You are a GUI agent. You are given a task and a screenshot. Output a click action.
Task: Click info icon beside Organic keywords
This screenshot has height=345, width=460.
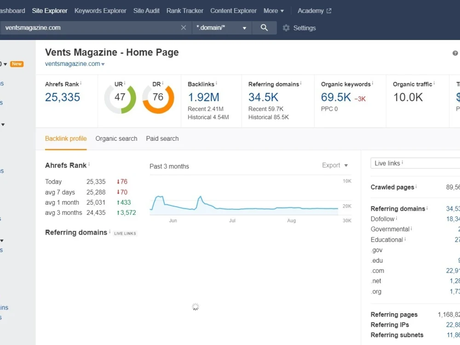click(373, 83)
